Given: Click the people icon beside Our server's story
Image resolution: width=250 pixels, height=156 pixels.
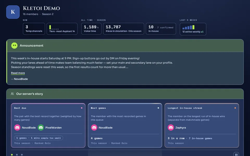Looking at the screenshot, I should [x=12, y=94].
